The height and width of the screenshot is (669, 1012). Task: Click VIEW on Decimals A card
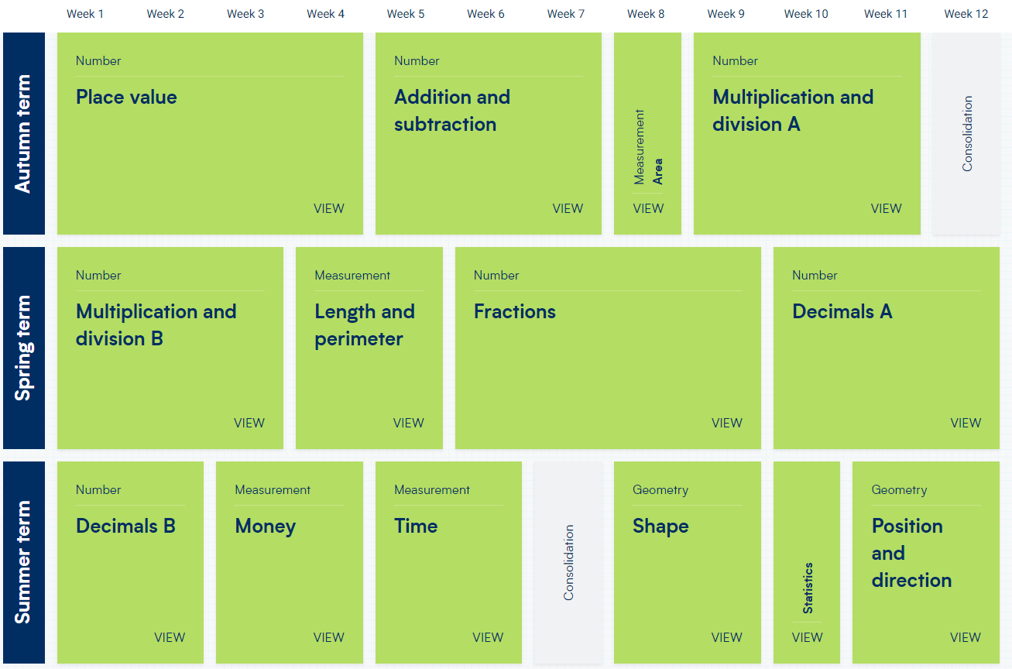tap(966, 423)
